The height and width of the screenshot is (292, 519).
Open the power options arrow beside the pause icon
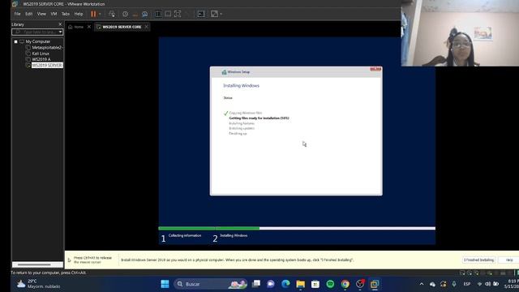point(100,14)
